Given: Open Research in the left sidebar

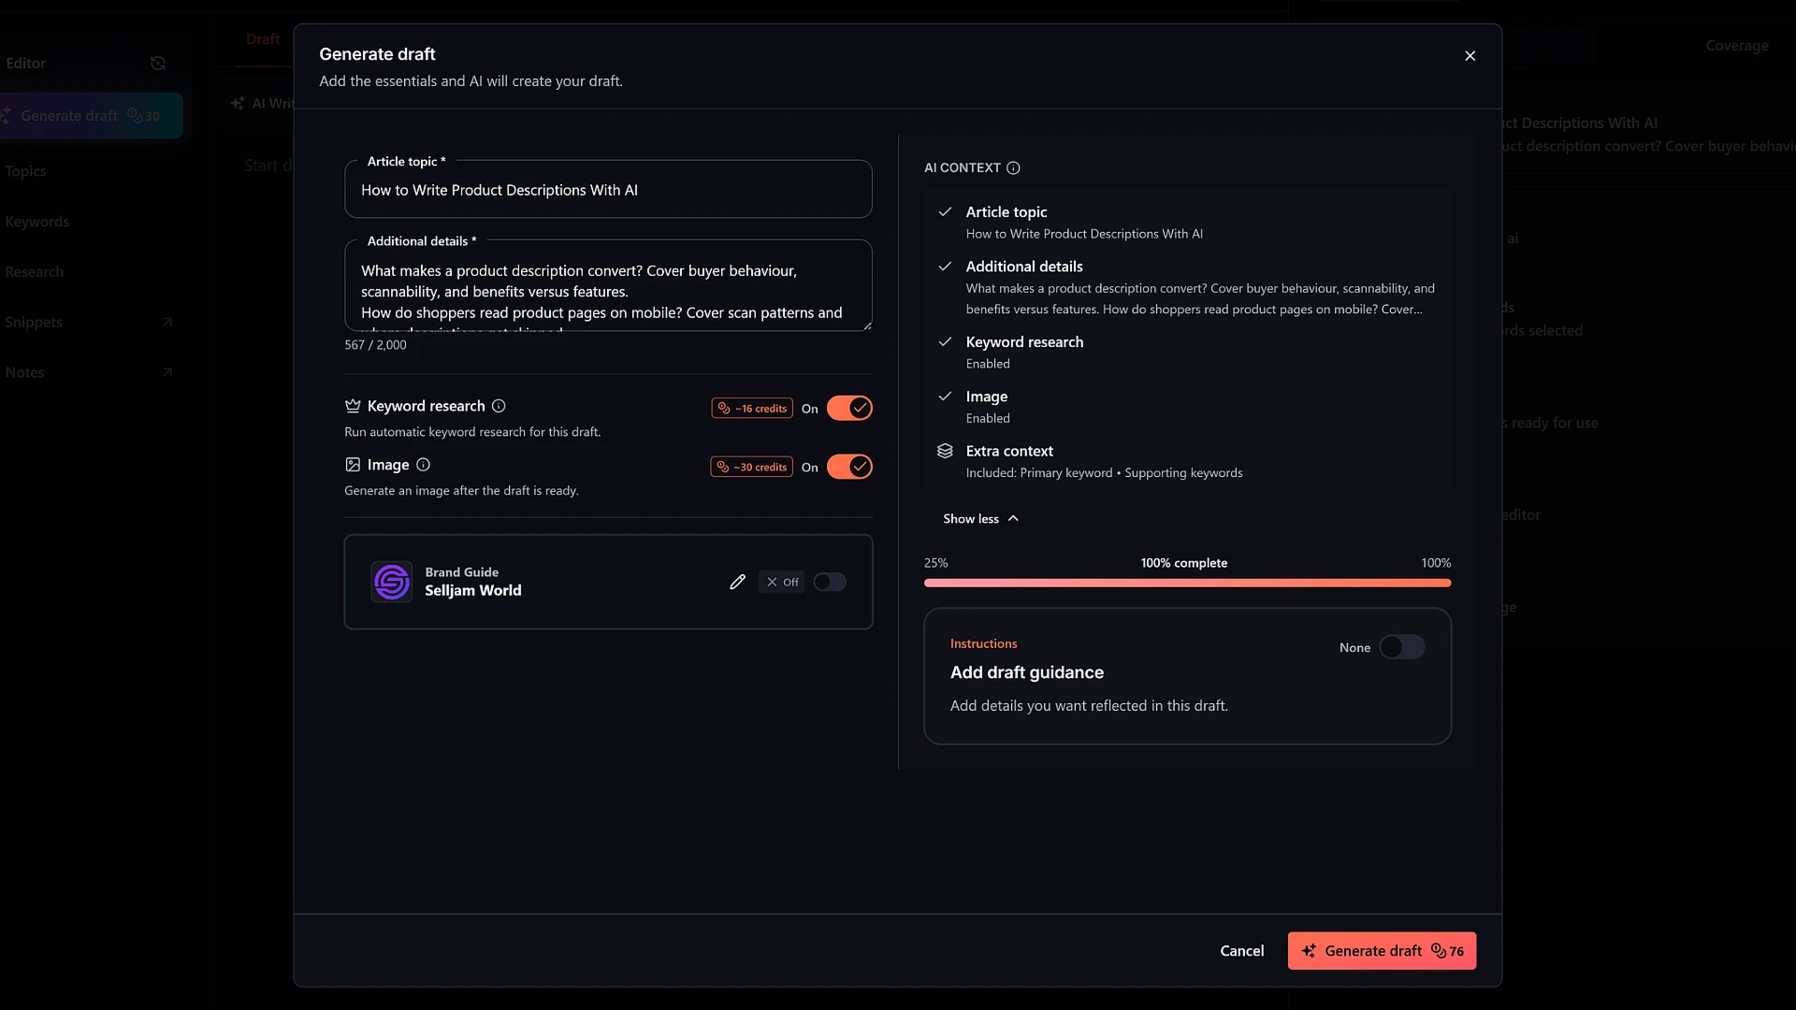Looking at the screenshot, I should pos(34,272).
